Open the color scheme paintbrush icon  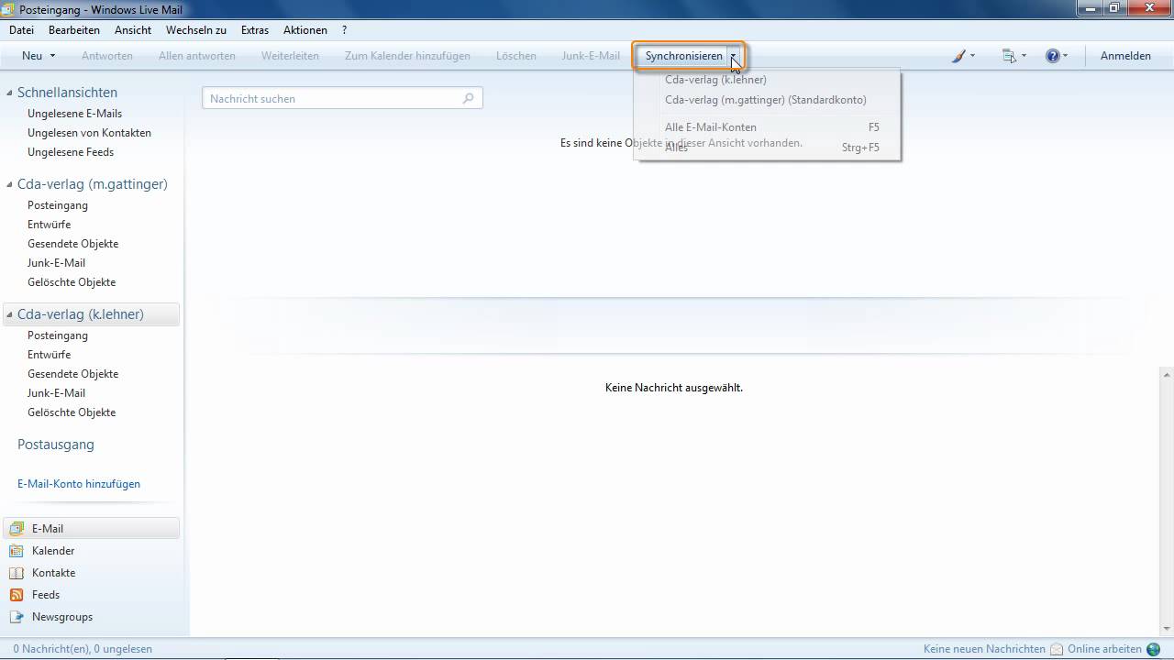(958, 56)
